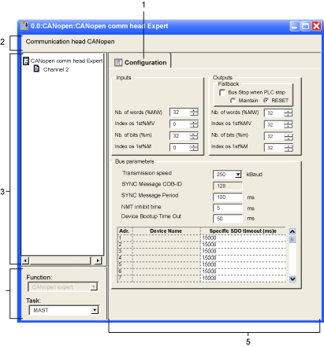The height and width of the screenshot is (347, 324).
Task: Adjust Outputs Index of 1st %M spinner
Action: click(x=289, y=148)
